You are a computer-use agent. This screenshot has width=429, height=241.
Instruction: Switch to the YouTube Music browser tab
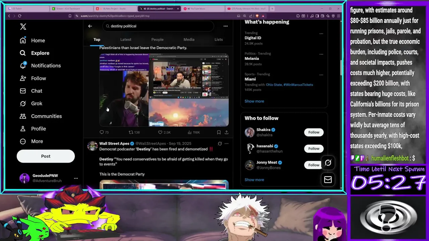click(204, 9)
